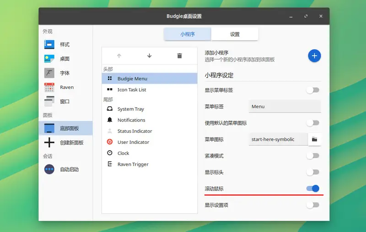
Task: Click 创建新面板 plus item
Action: [x=71, y=142]
